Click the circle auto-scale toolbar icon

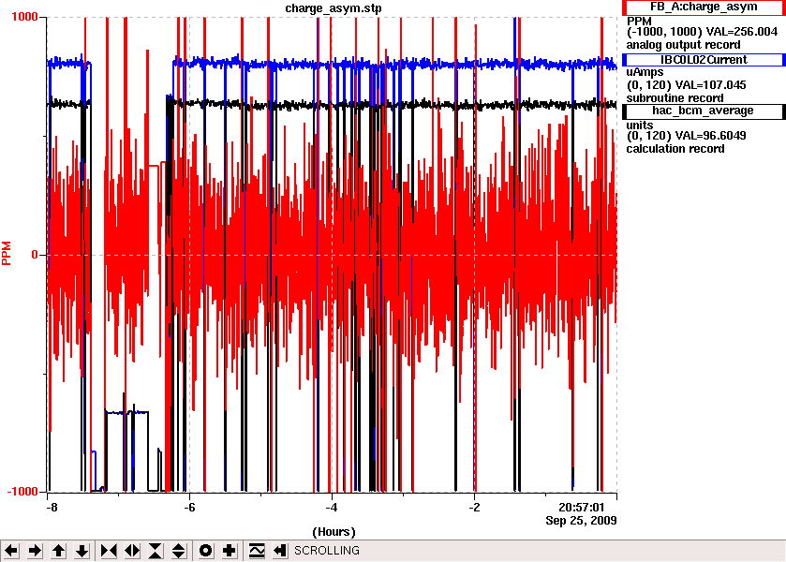206,551
